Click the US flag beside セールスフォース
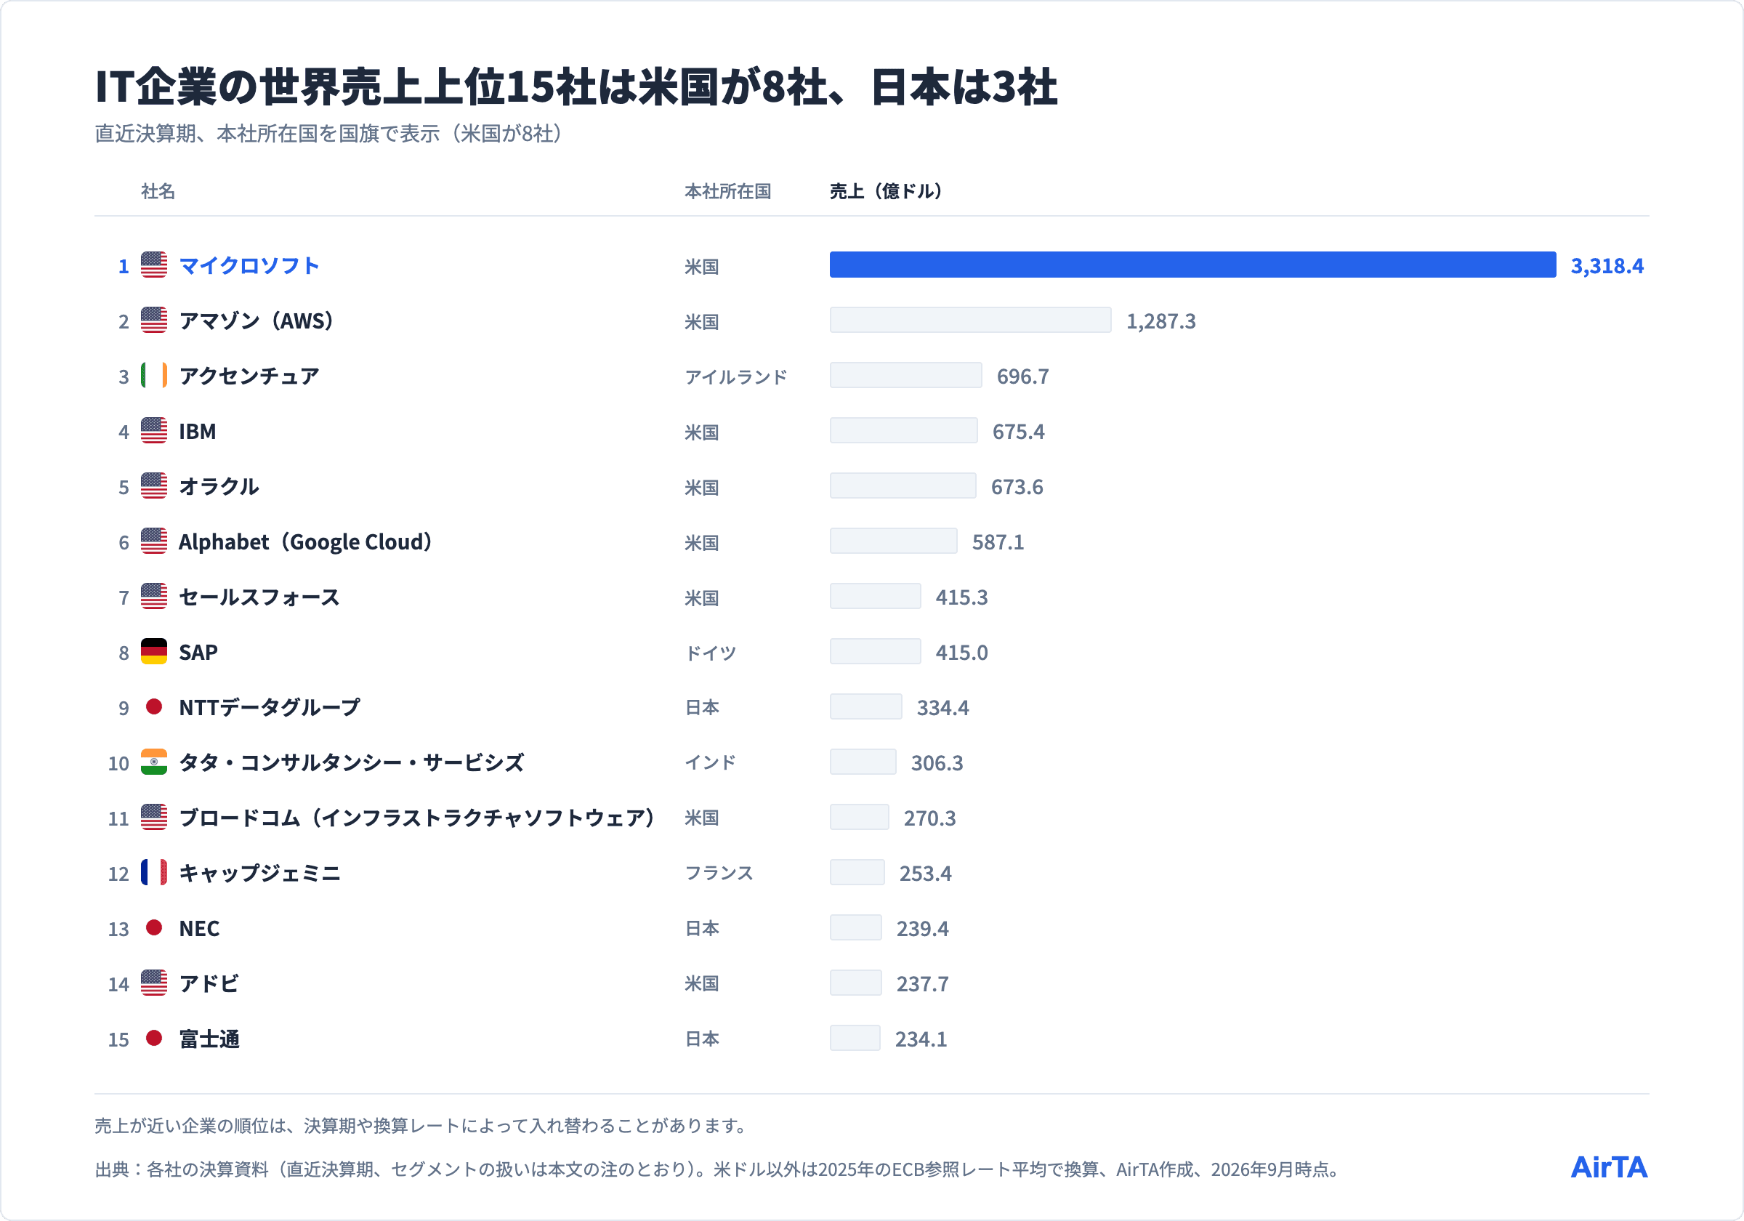 point(153,597)
